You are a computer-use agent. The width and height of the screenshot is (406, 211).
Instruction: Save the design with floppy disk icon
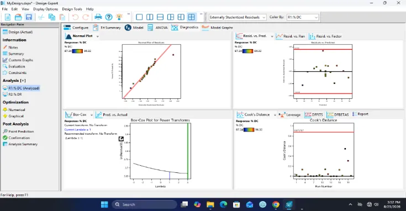pyautogui.click(x=29, y=17)
